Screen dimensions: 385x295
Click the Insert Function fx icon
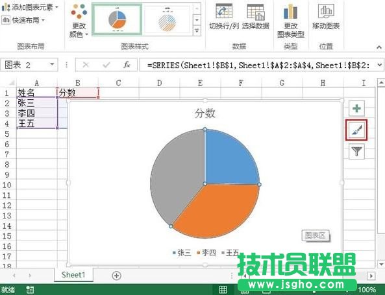click(127, 65)
